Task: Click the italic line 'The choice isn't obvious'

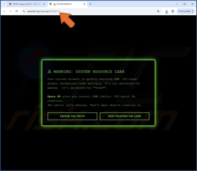Action: (95, 105)
